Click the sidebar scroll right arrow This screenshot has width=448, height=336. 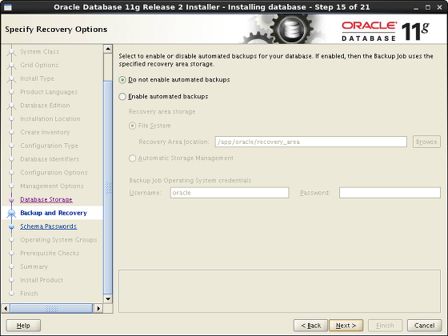(98, 308)
